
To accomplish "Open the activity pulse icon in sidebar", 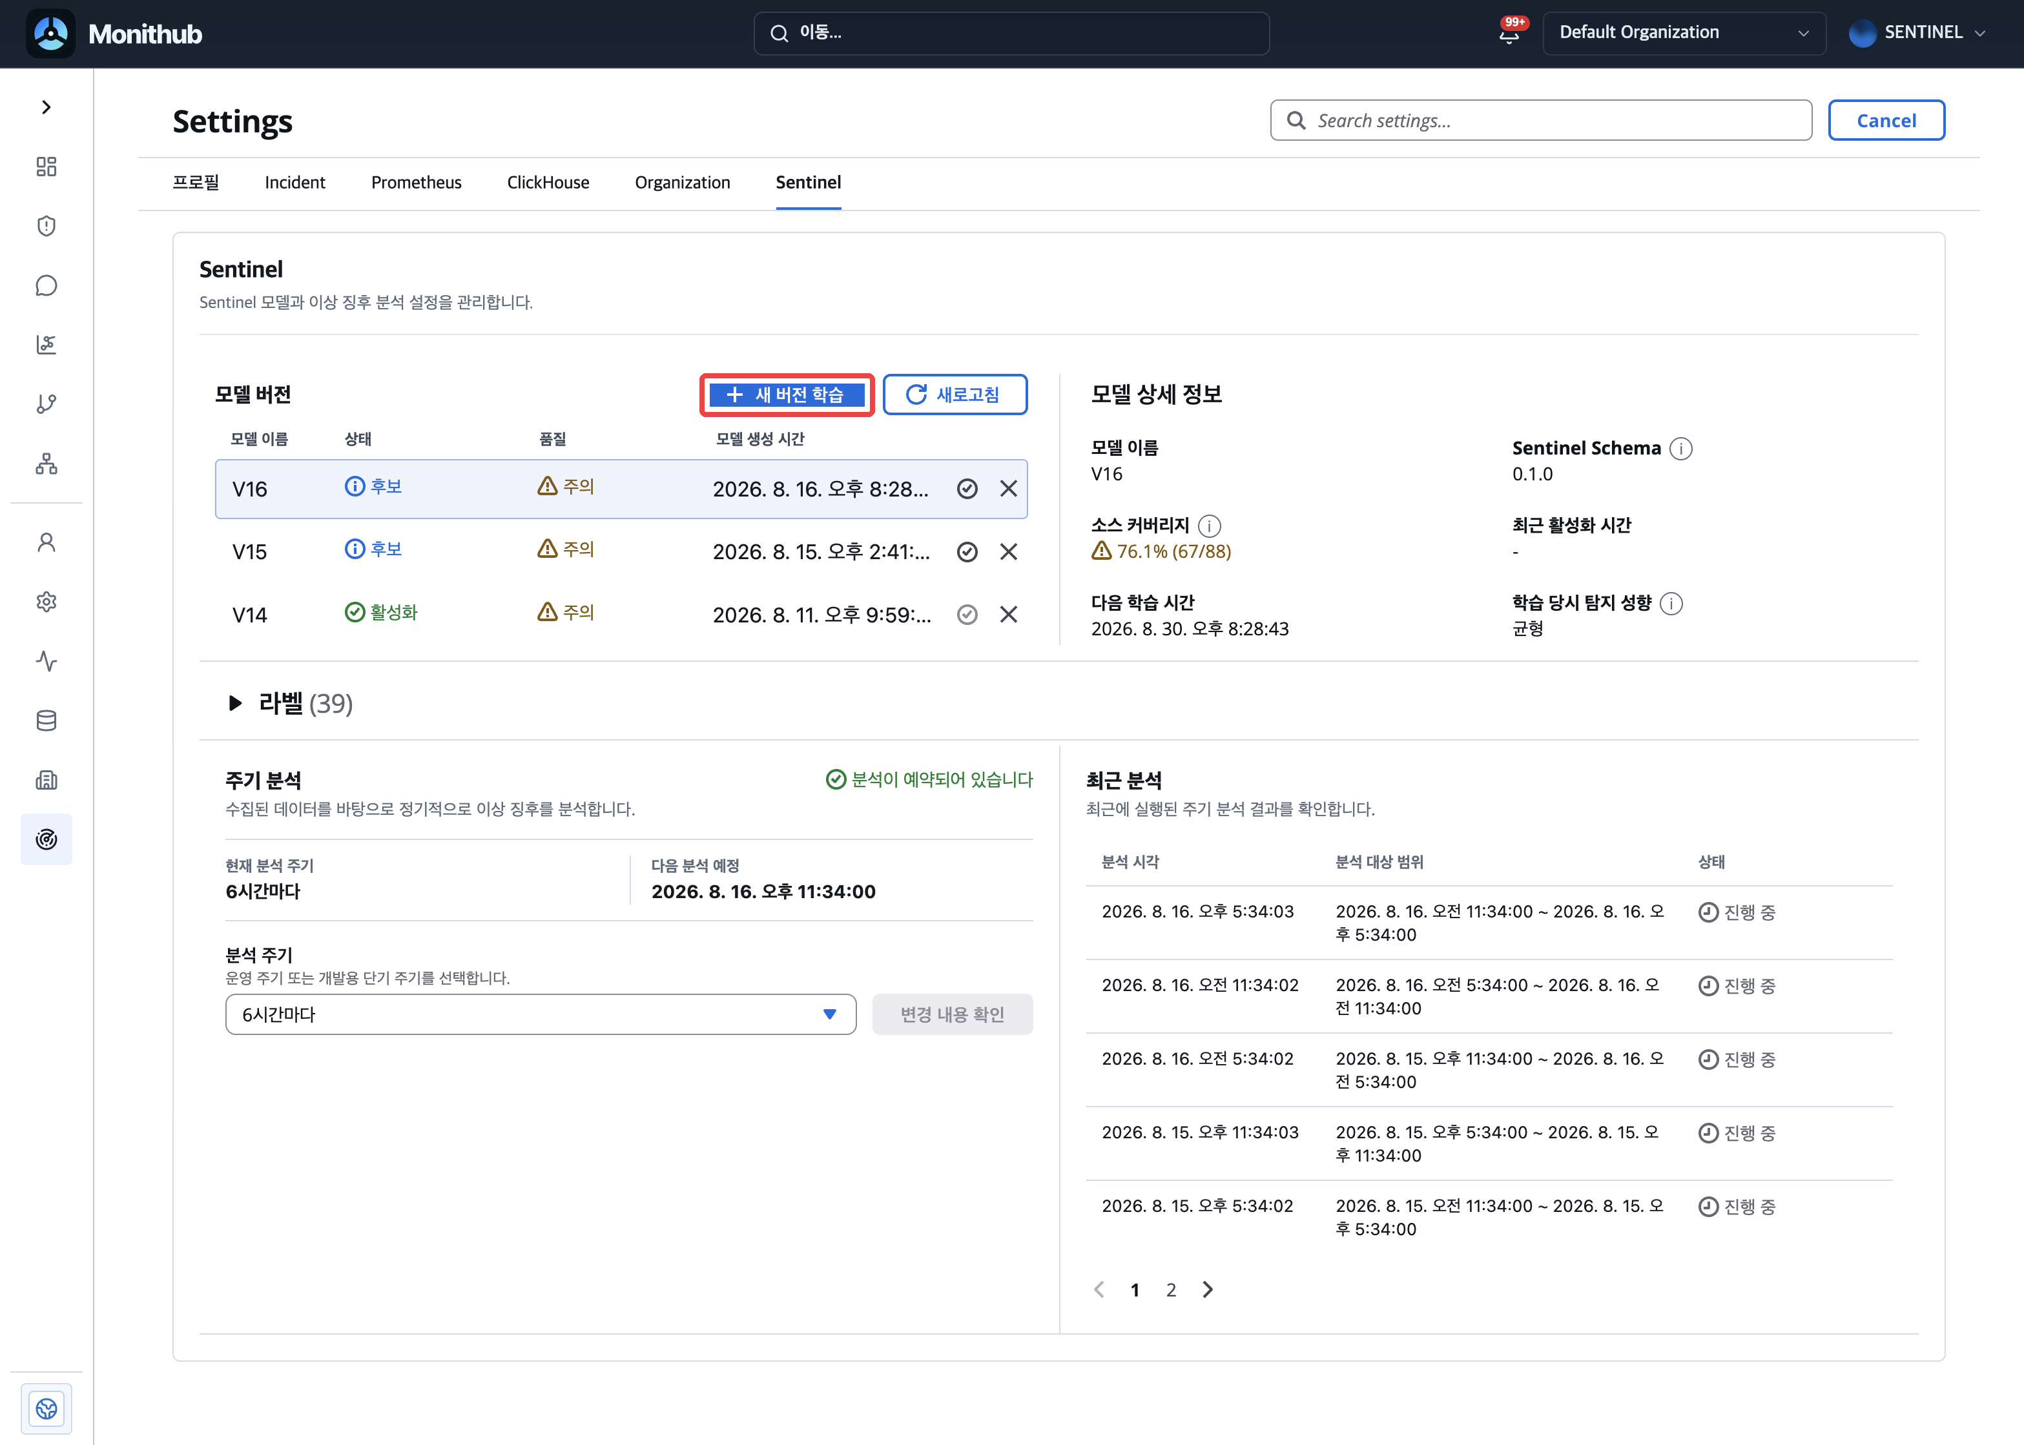I will click(46, 661).
